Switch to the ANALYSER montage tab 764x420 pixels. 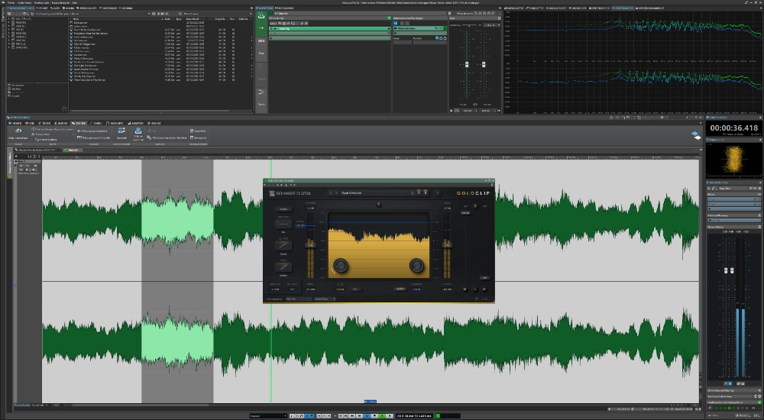tap(136, 123)
